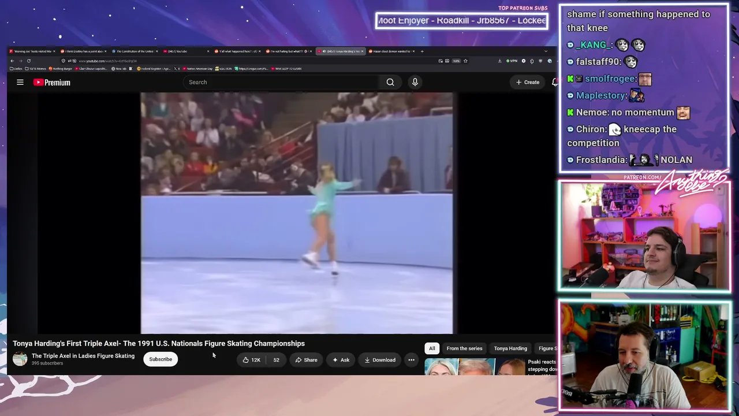Go to YouTube Premium home logo
This screenshot has height=416, width=739.
[x=52, y=83]
